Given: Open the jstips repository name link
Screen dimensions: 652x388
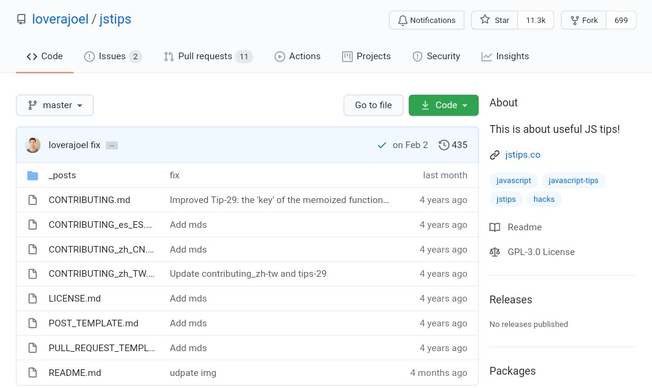Looking at the screenshot, I should (x=115, y=19).
